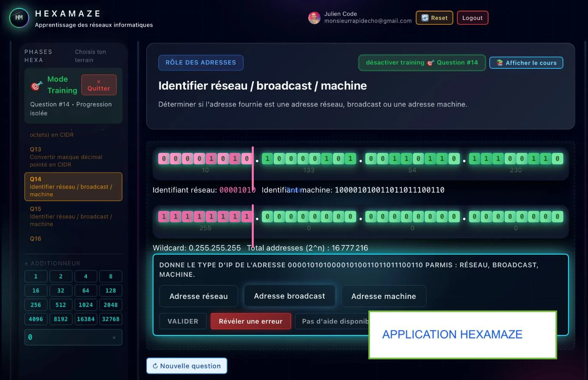Click Julien Code's profile avatar
The height and width of the screenshot is (380, 588).
(314, 18)
